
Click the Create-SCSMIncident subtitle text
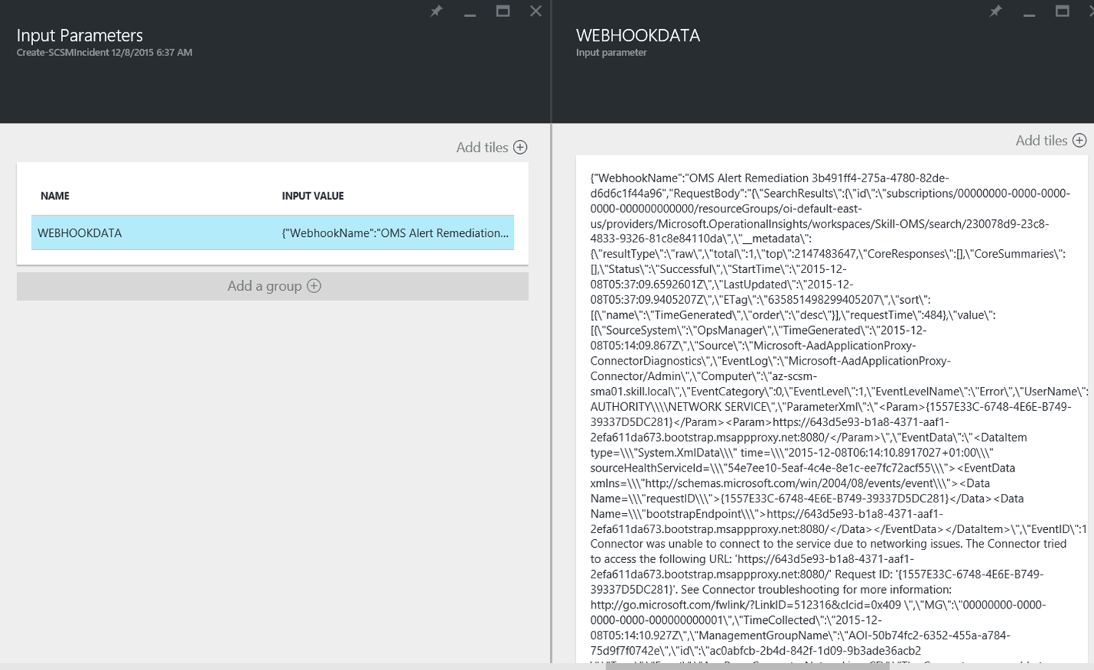[x=104, y=52]
